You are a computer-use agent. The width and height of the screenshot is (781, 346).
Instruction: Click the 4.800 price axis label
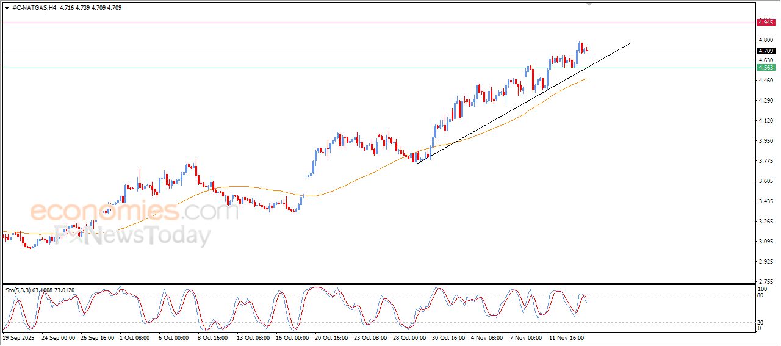pyautogui.click(x=765, y=40)
